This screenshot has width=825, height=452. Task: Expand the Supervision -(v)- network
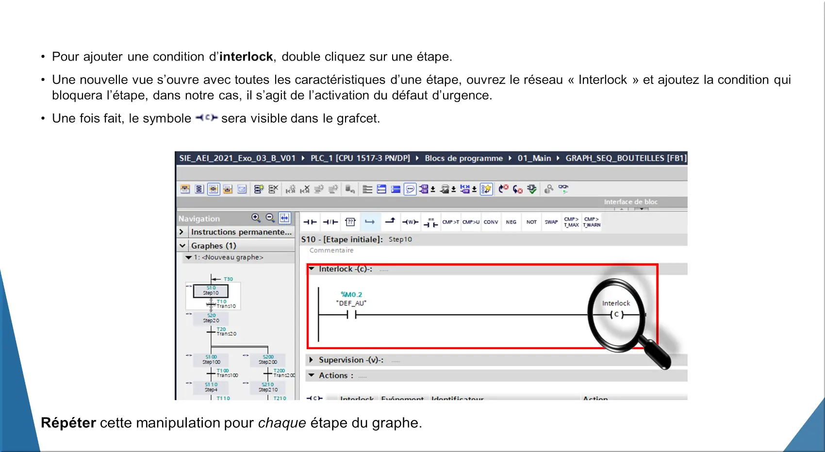point(312,360)
